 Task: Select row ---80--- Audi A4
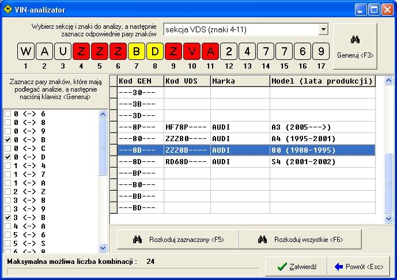(x=247, y=138)
